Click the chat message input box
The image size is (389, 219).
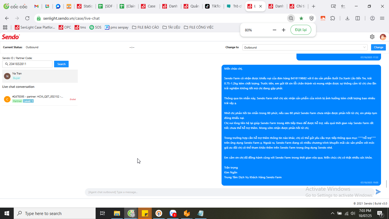230,192
